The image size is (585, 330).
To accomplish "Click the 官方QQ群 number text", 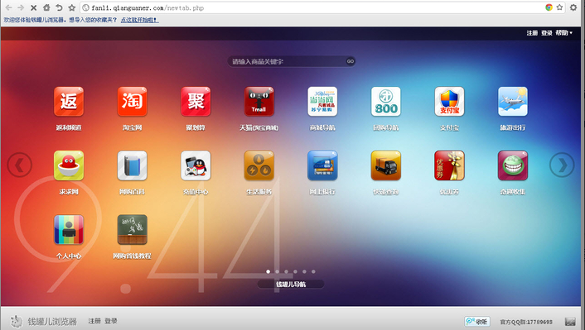I will coord(526,322).
